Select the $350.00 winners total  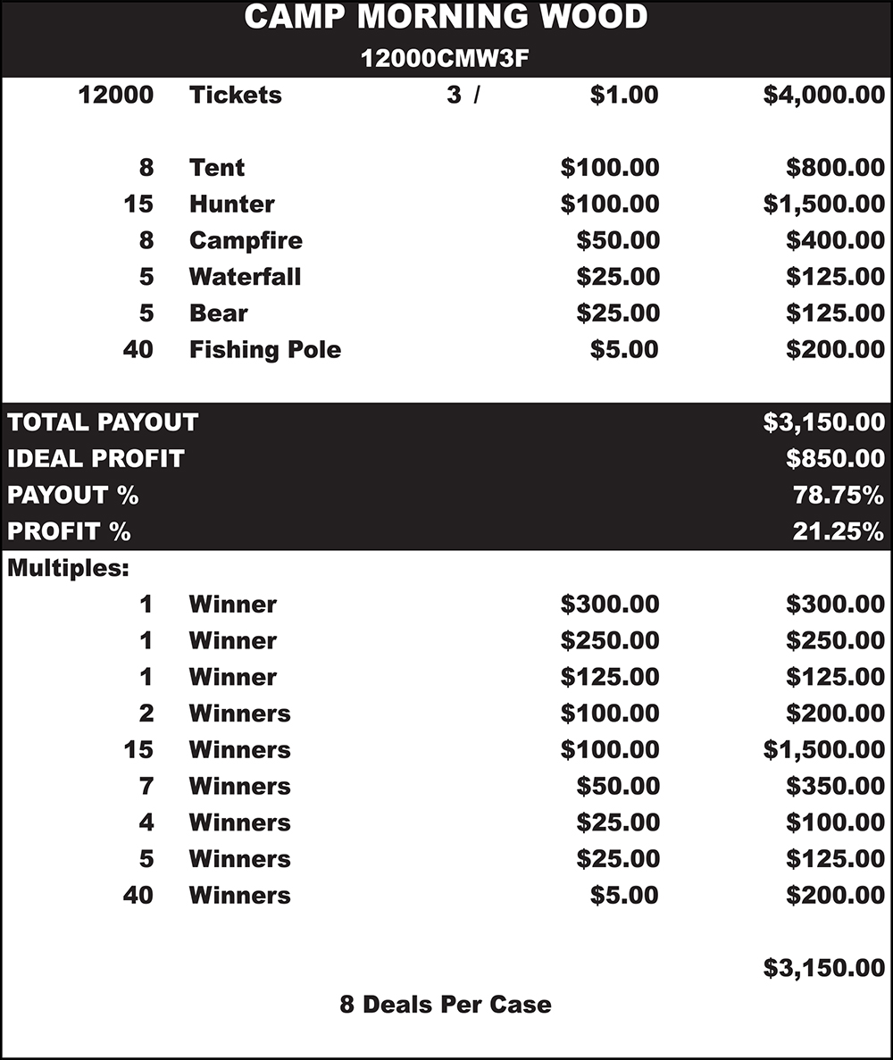(835, 786)
